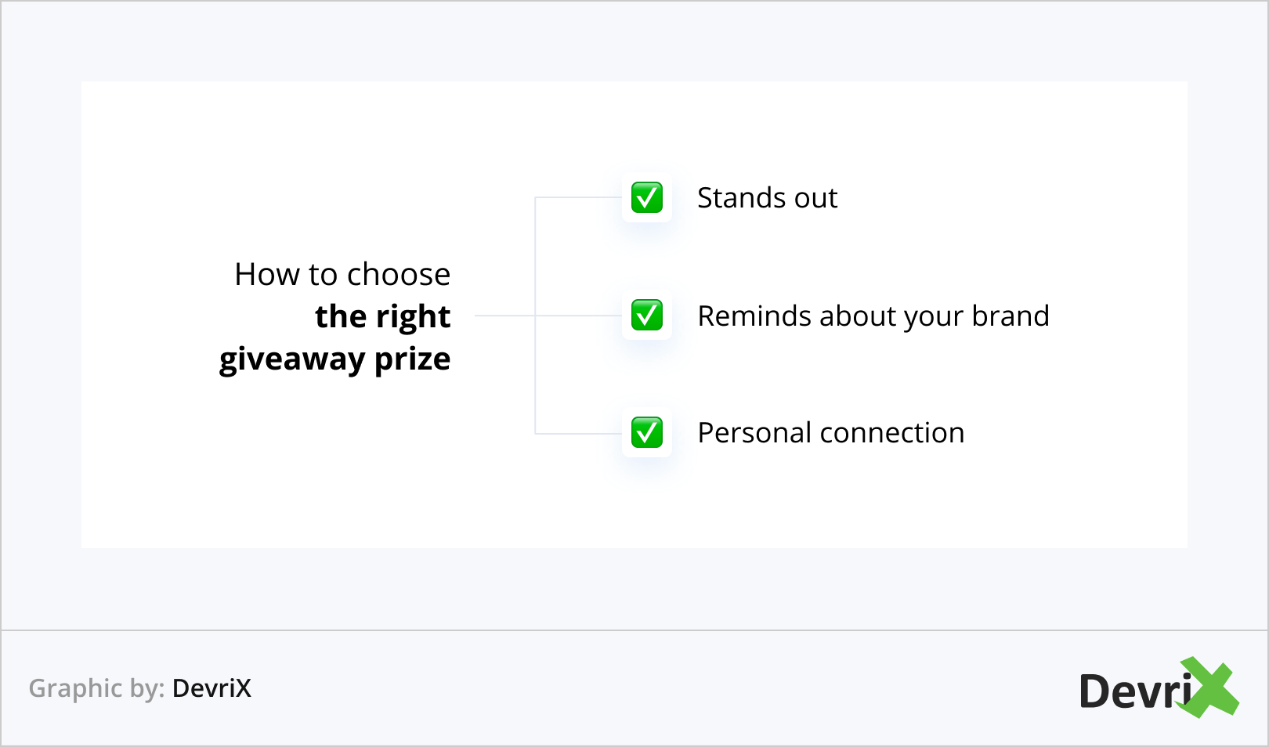1269x747 pixels.
Task: Click the bold "giveaway prize" text
Action: [x=334, y=359]
